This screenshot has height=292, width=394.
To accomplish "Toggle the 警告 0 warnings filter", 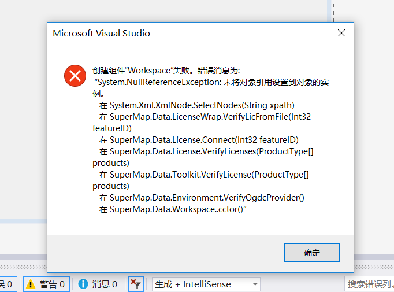I will pos(46,284).
